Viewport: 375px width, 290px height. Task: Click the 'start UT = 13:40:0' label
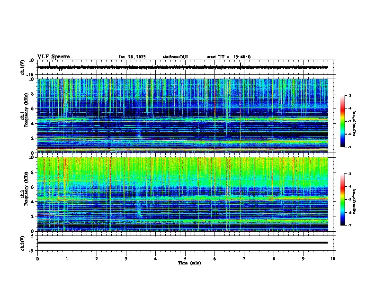pos(229,57)
